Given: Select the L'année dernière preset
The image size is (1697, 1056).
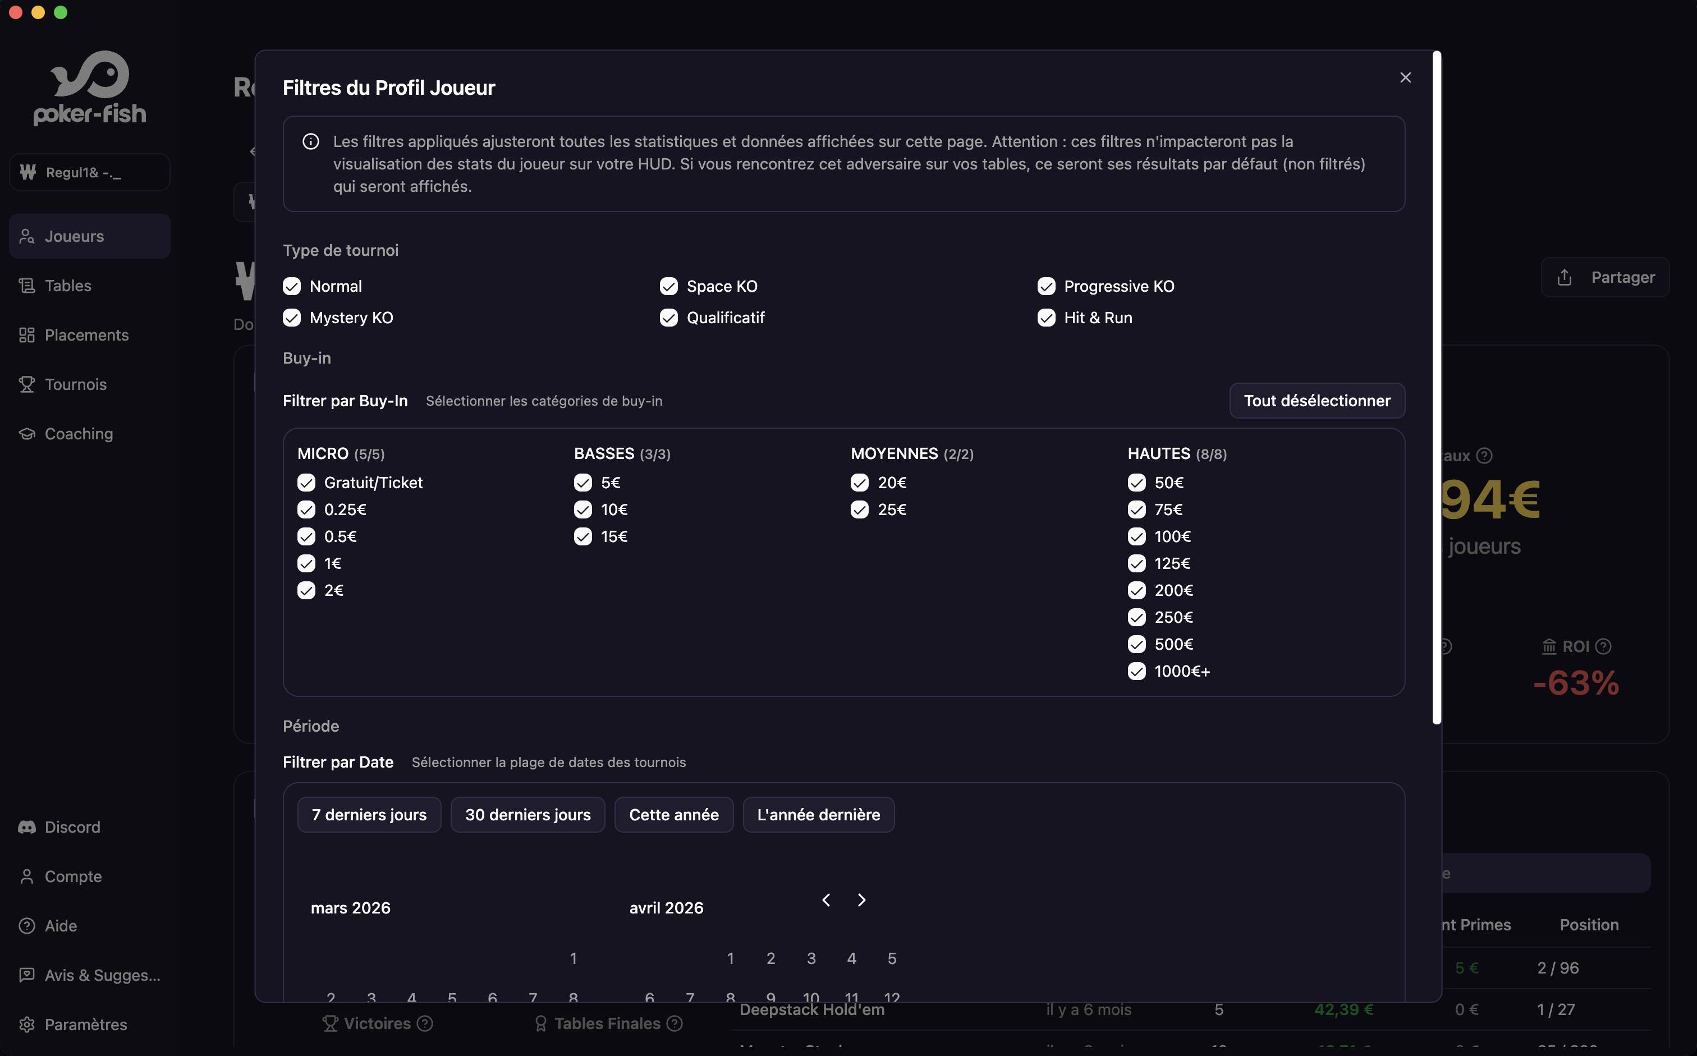Looking at the screenshot, I should click(818, 814).
